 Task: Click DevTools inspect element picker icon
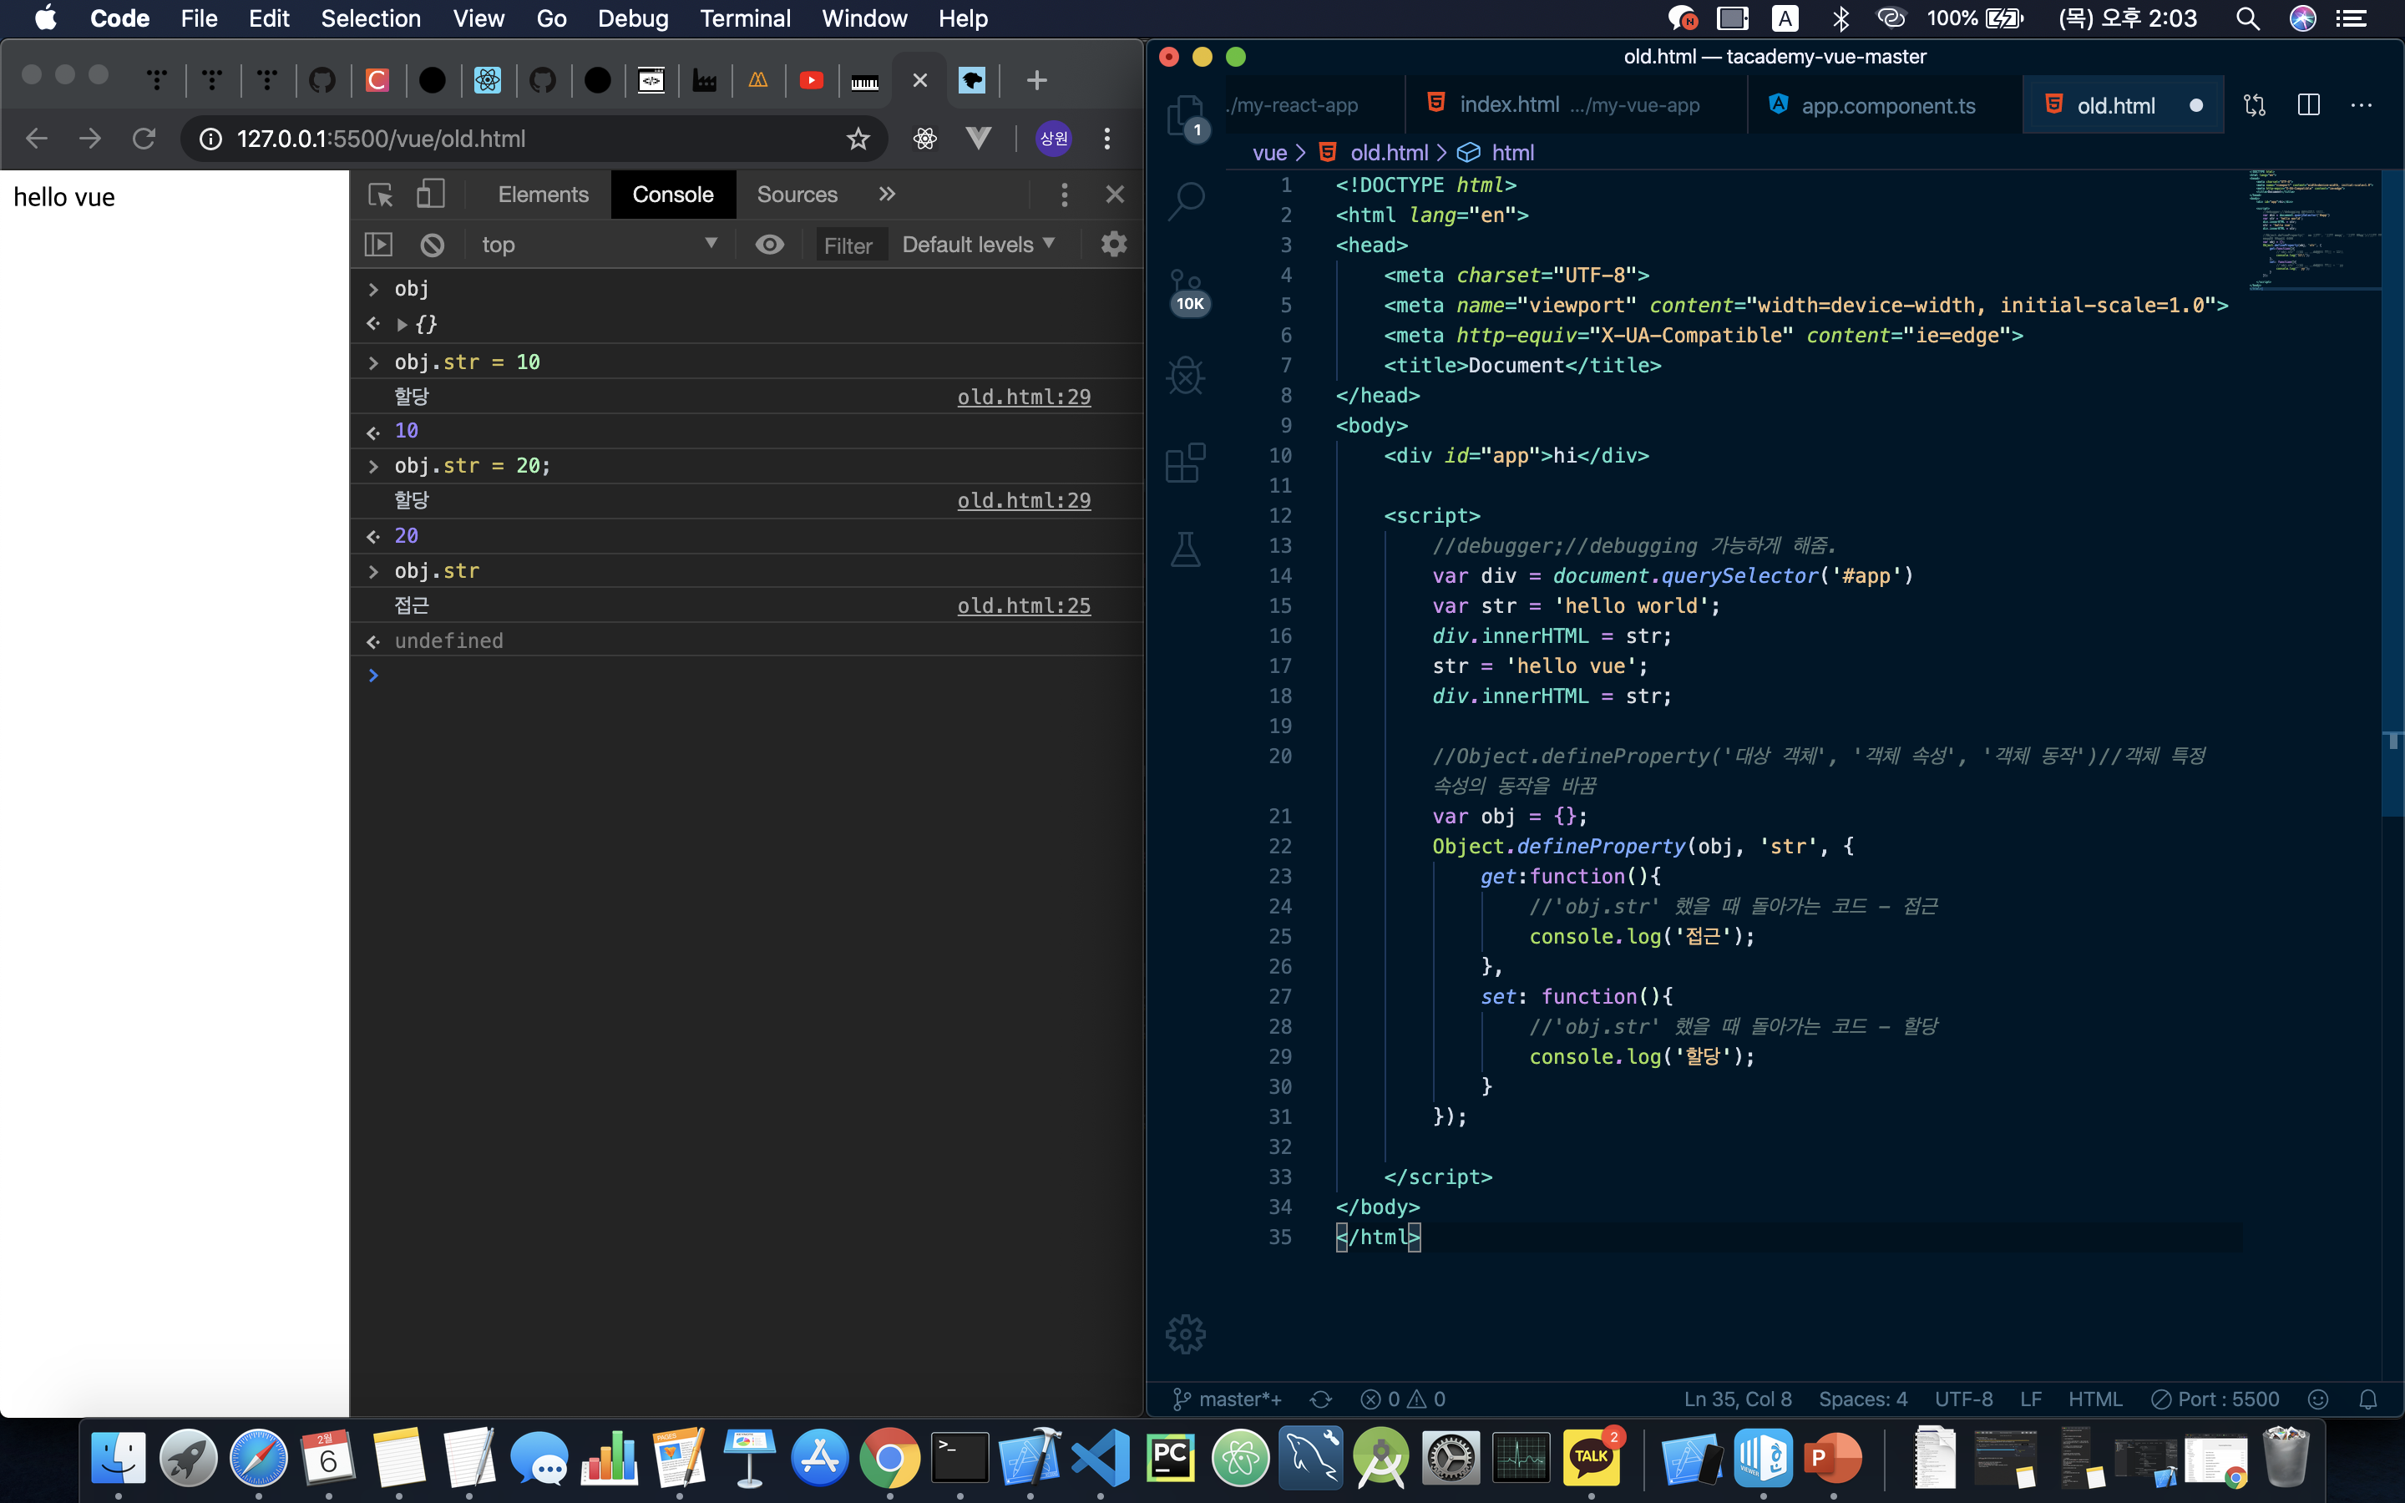(380, 194)
